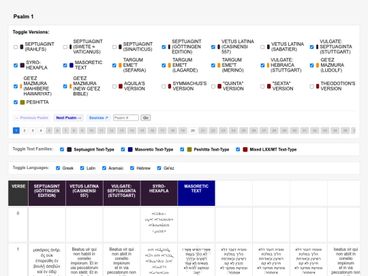Uncheck Vulgate: Septuaginta (Stuttgart) checkbox

point(311,47)
